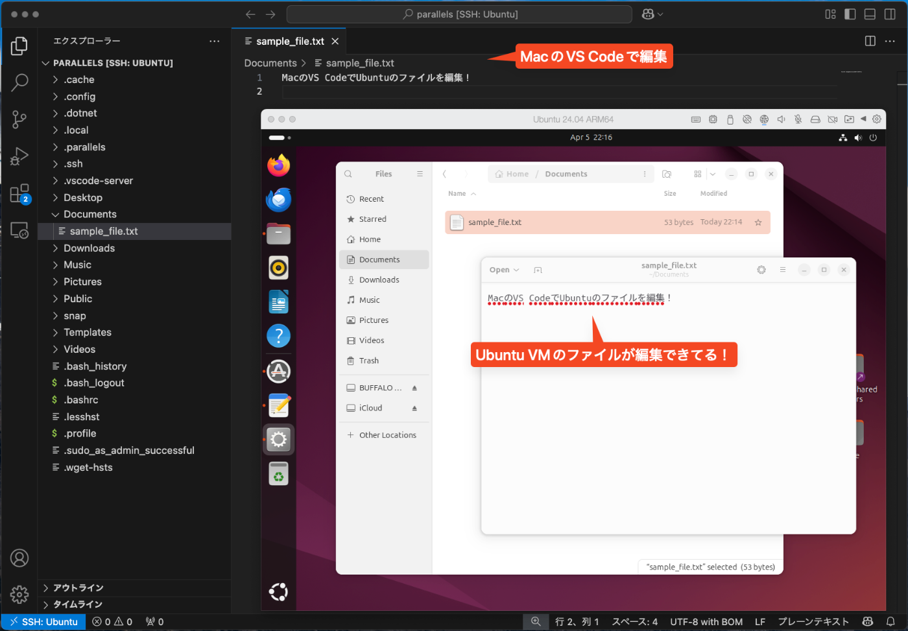Open the Source Control view
The width and height of the screenshot is (908, 631).
coord(19,119)
